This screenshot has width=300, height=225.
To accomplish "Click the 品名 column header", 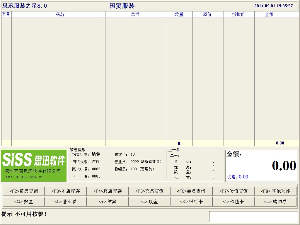I will [x=60, y=14].
